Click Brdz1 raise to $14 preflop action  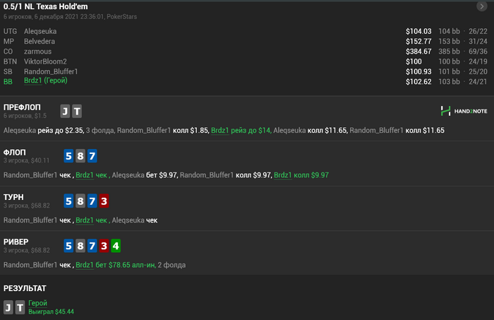tap(241, 131)
